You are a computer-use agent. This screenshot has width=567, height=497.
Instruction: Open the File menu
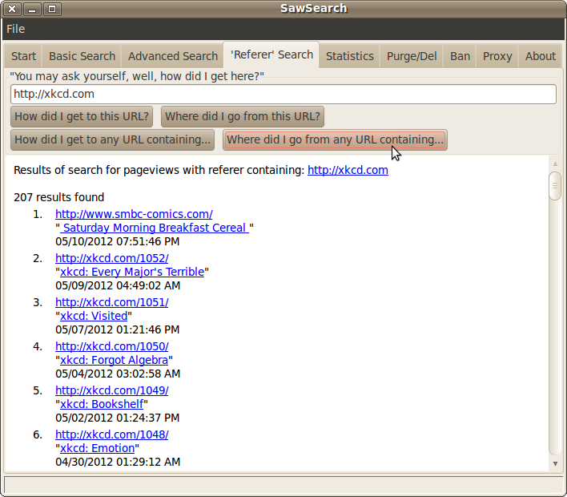click(15, 29)
